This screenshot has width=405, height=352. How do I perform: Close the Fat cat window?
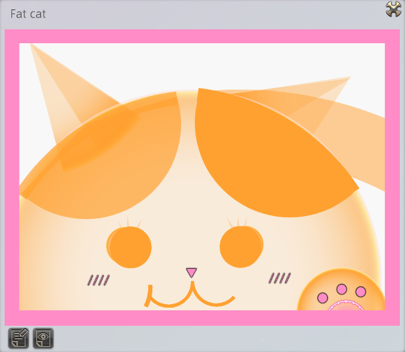point(393,9)
